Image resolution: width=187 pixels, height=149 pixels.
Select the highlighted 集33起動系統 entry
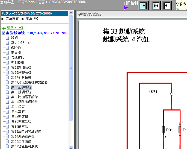coord(21,87)
